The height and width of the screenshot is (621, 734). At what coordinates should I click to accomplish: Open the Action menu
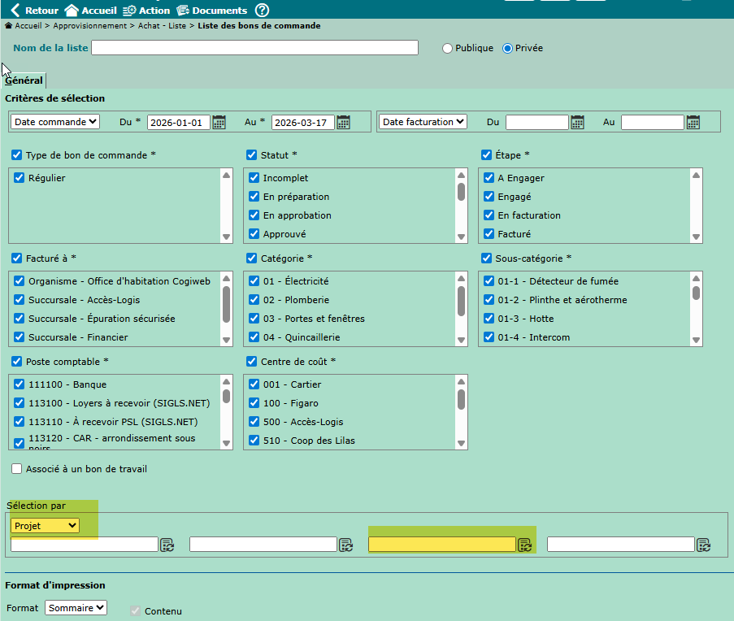click(x=146, y=11)
